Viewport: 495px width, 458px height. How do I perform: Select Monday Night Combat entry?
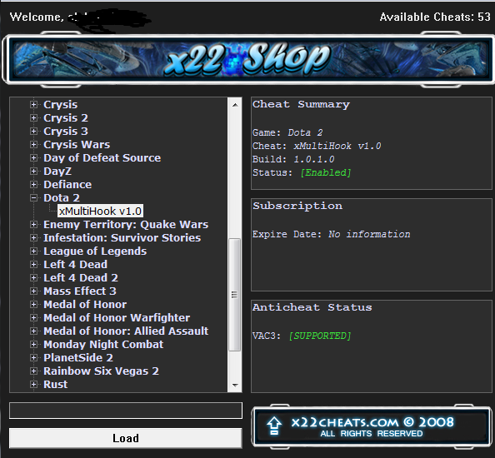(x=103, y=345)
